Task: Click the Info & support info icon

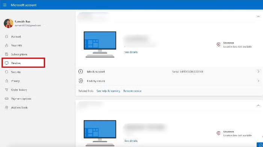Action: click(81, 71)
